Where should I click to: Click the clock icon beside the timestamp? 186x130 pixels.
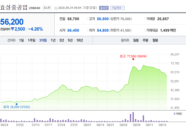click(x=56, y=8)
